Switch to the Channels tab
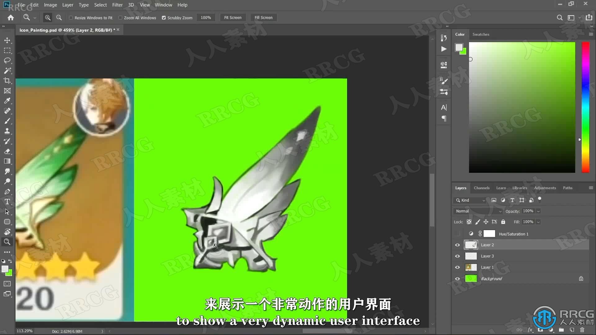This screenshot has height=335, width=596. [x=481, y=188]
